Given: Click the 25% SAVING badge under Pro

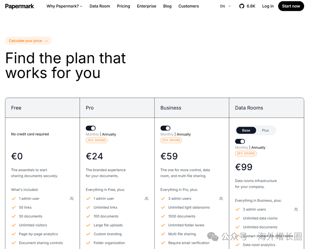Looking at the screenshot, I should tap(97, 140).
